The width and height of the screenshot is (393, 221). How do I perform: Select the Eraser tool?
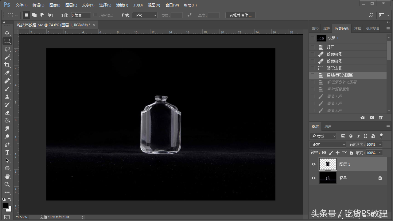[x=7, y=113]
